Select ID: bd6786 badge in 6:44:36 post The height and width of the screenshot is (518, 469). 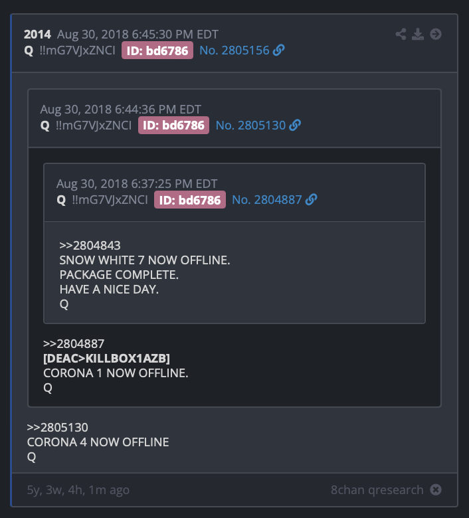tap(173, 126)
